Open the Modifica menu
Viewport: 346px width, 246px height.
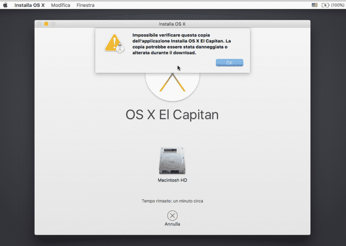[61, 5]
